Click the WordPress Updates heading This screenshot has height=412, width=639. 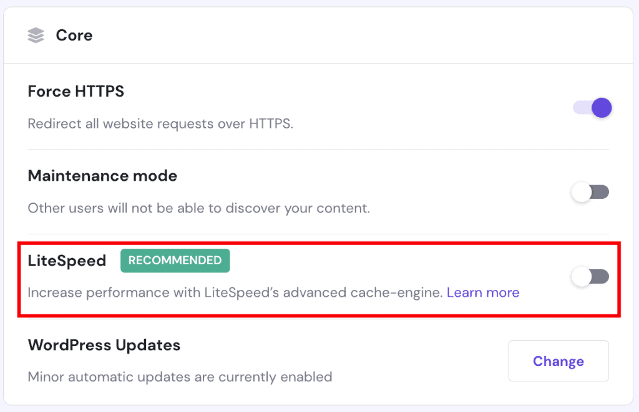point(104,345)
